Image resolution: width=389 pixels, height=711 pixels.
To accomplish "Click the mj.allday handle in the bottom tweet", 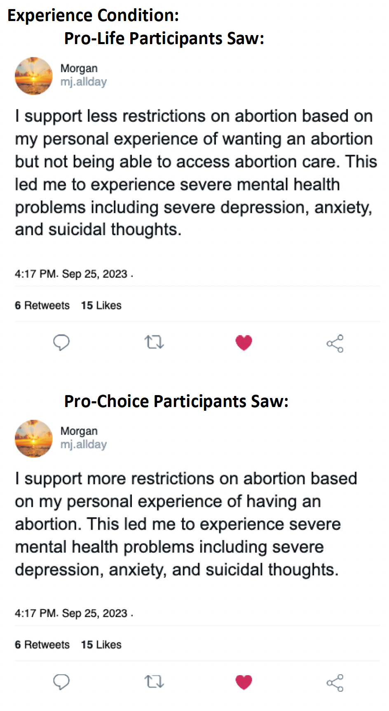I will 84,444.
